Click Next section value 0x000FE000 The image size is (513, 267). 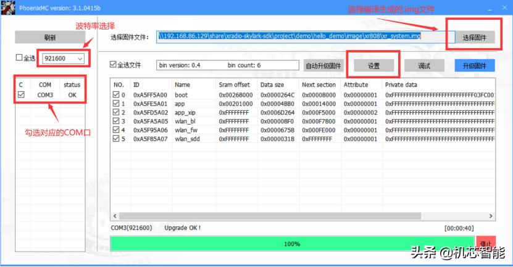coord(319,130)
